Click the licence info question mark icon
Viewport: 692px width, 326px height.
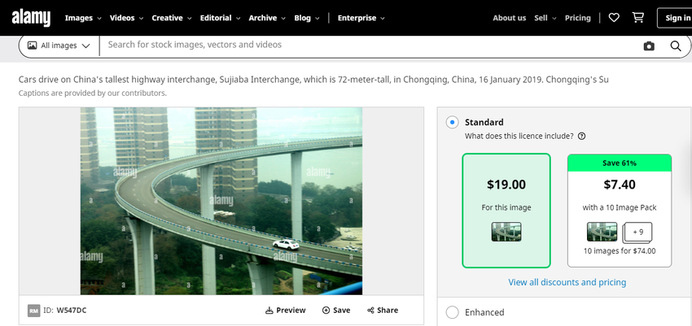581,136
